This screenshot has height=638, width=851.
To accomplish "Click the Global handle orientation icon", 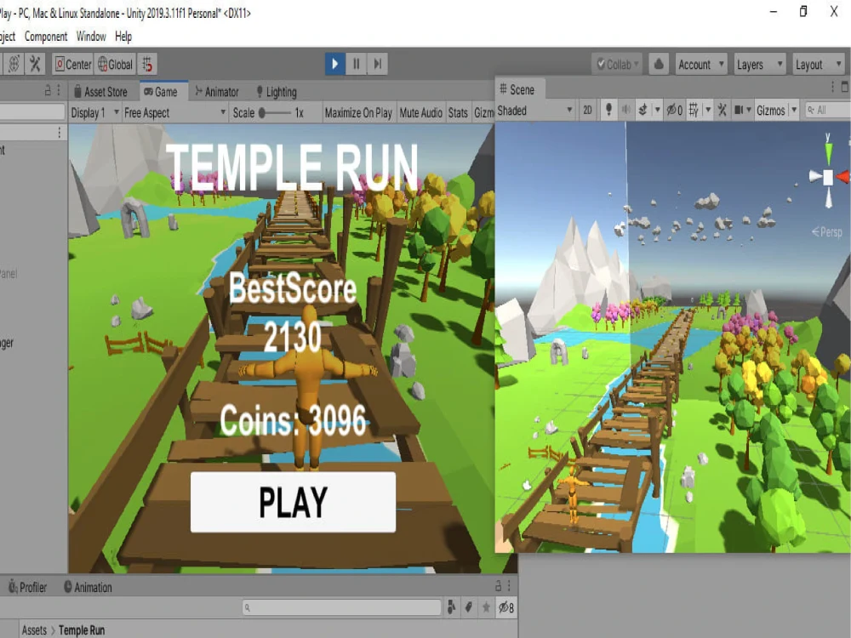I will 115,63.
